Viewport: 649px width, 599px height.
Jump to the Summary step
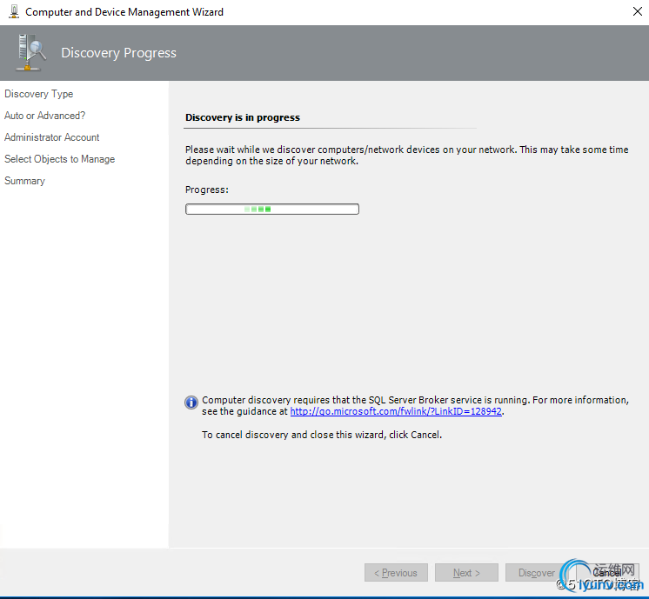point(24,181)
